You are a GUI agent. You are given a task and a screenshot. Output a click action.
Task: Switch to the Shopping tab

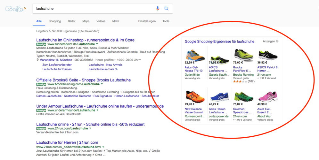point(55,21)
